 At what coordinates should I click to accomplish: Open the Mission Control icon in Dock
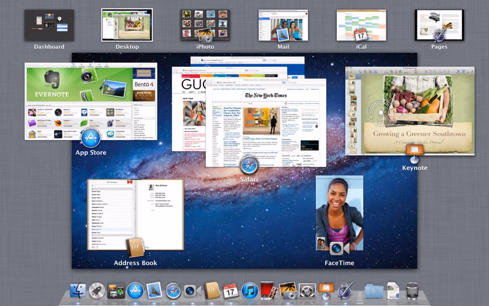(x=116, y=291)
